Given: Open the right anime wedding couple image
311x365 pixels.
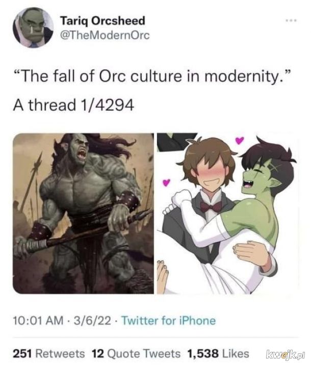Looking at the screenshot, I should [x=228, y=213].
